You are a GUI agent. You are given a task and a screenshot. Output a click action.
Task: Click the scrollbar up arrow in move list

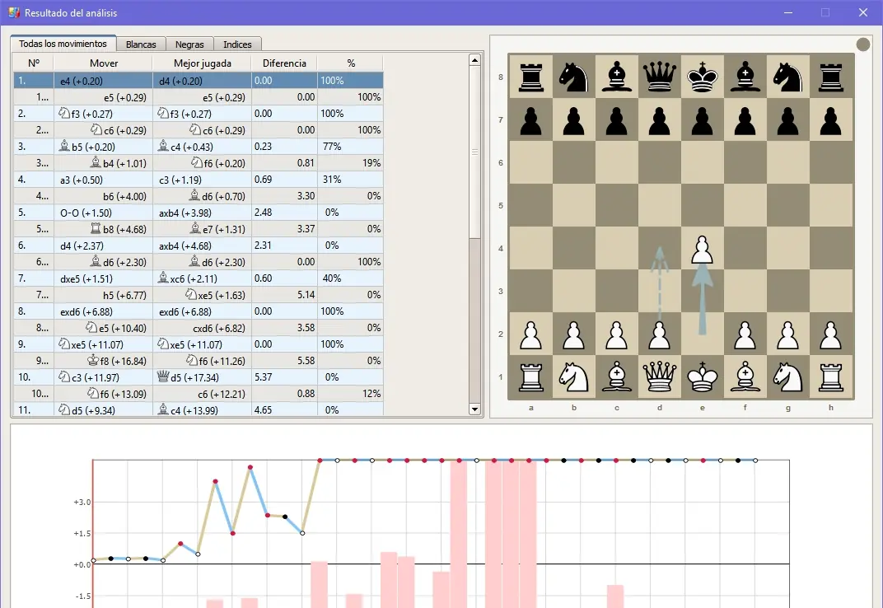coord(474,60)
